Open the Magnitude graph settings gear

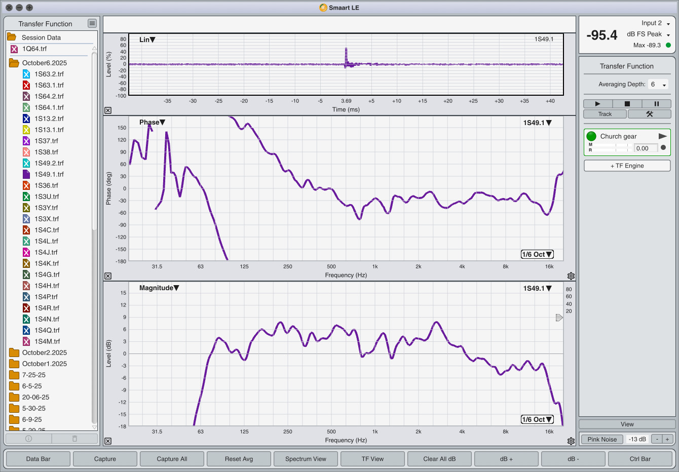571,441
